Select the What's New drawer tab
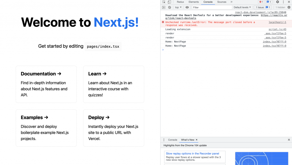Screen dimensions: 292x165 click(x=188, y=140)
